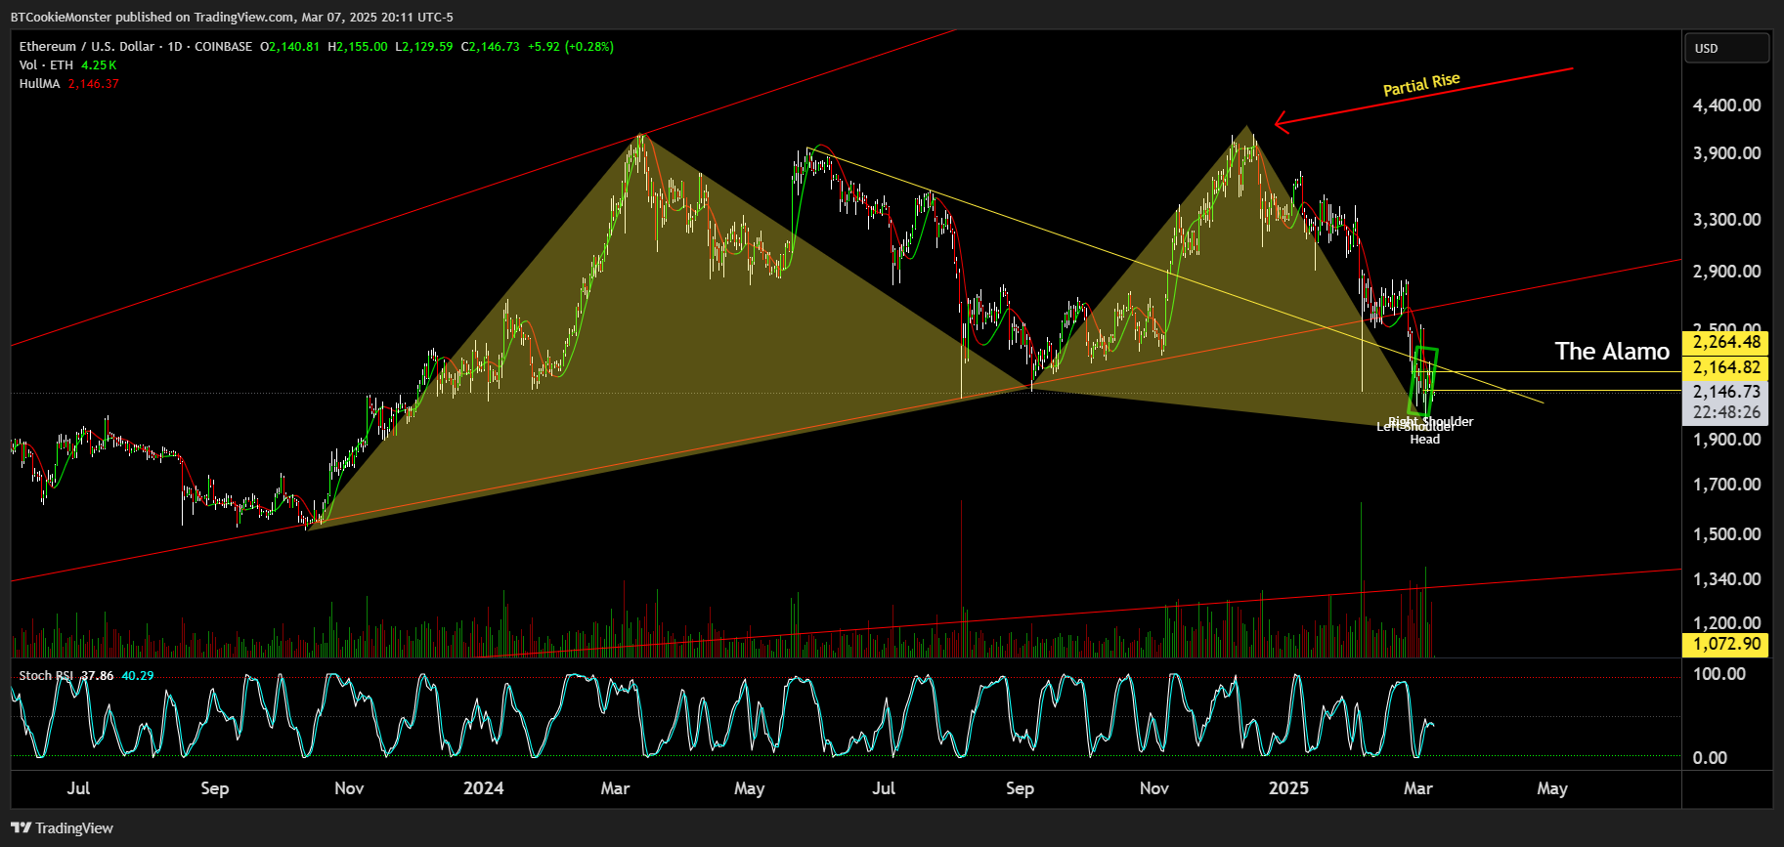Image resolution: width=1784 pixels, height=847 pixels.
Task: Click the 100.00 Stoch RSI axis label
Action: (1719, 673)
